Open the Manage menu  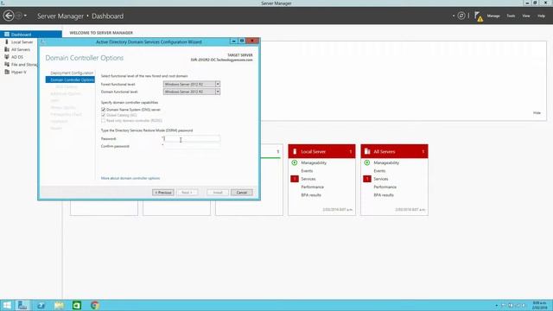(493, 16)
